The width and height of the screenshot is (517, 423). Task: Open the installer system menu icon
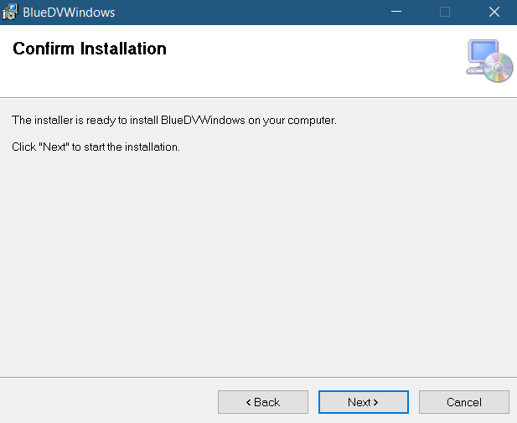(x=10, y=12)
